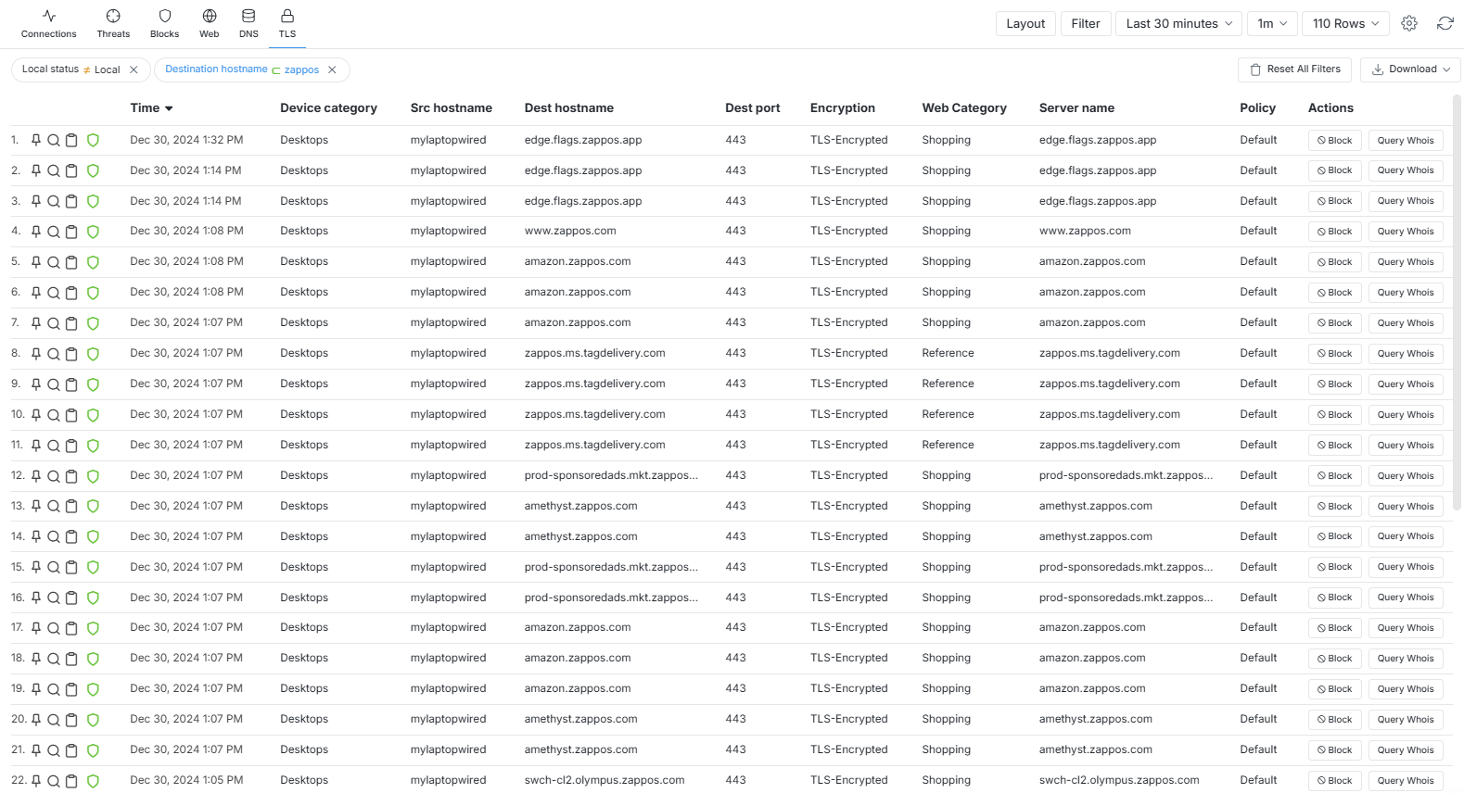
Task: Click the Filter button
Action: click(x=1086, y=23)
